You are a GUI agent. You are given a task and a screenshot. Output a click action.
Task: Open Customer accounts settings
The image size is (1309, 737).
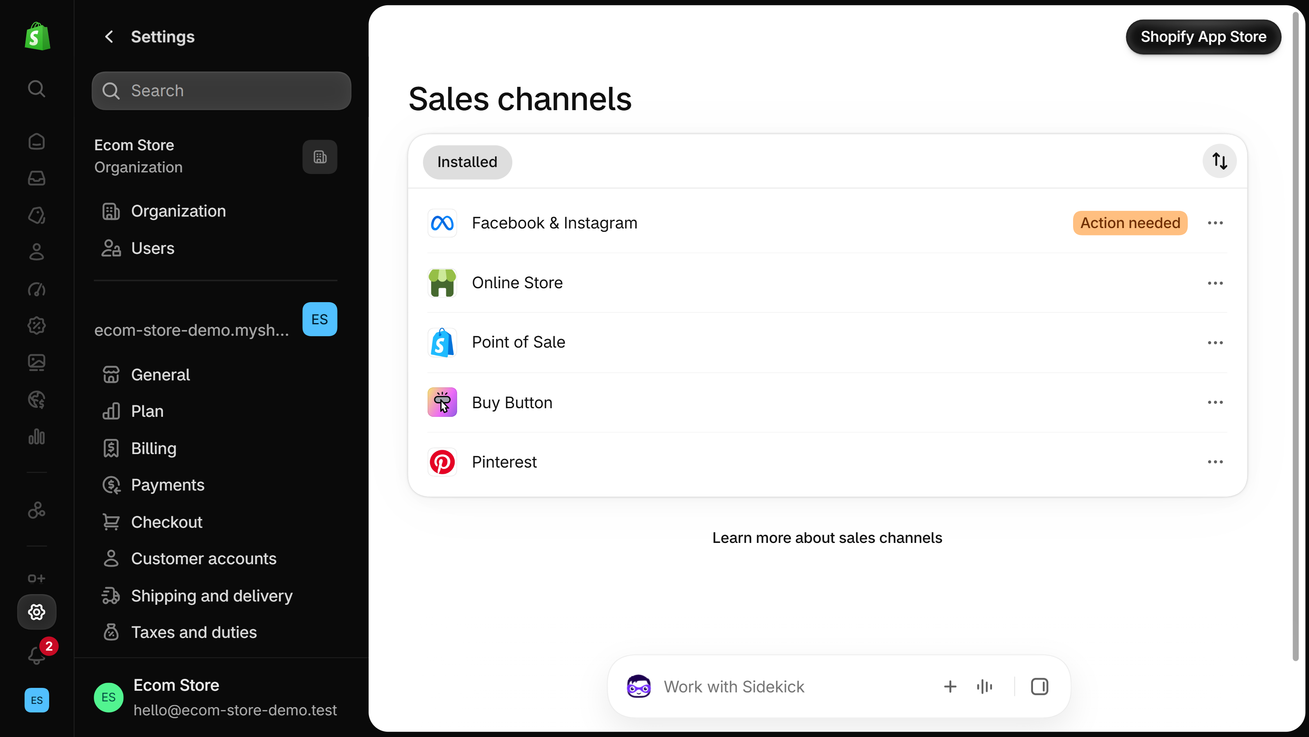(x=216, y=559)
